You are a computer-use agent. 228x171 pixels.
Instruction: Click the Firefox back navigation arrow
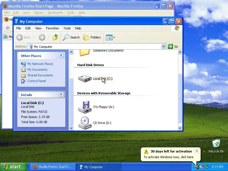click(8, 28)
